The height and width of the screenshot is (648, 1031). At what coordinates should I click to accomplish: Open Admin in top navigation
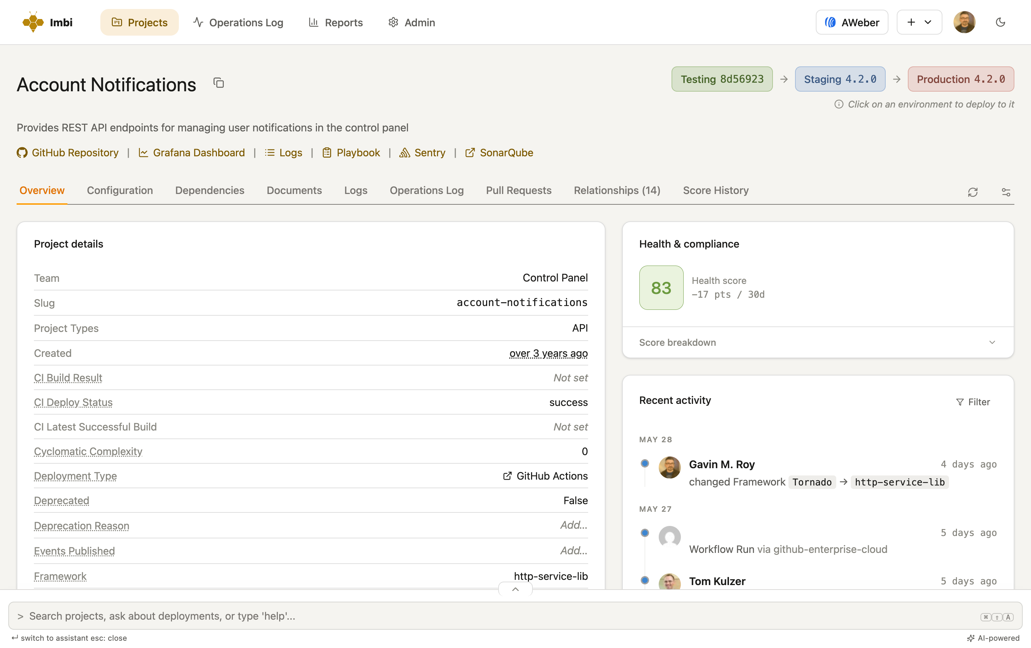point(411,22)
